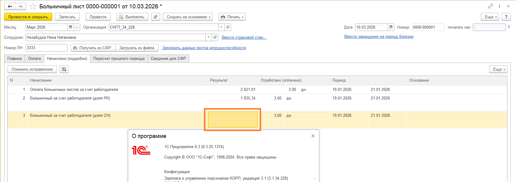Click into the Номер ЛН field
Viewport: 516px width, 182px height.
pyautogui.click(x=47, y=48)
